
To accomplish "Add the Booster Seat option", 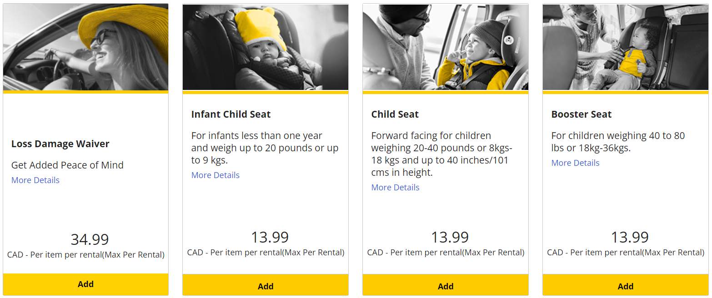I will coord(625,286).
